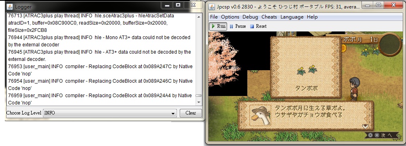Click log line 76954 CodeBlock 0x089A246C

tap(100, 84)
